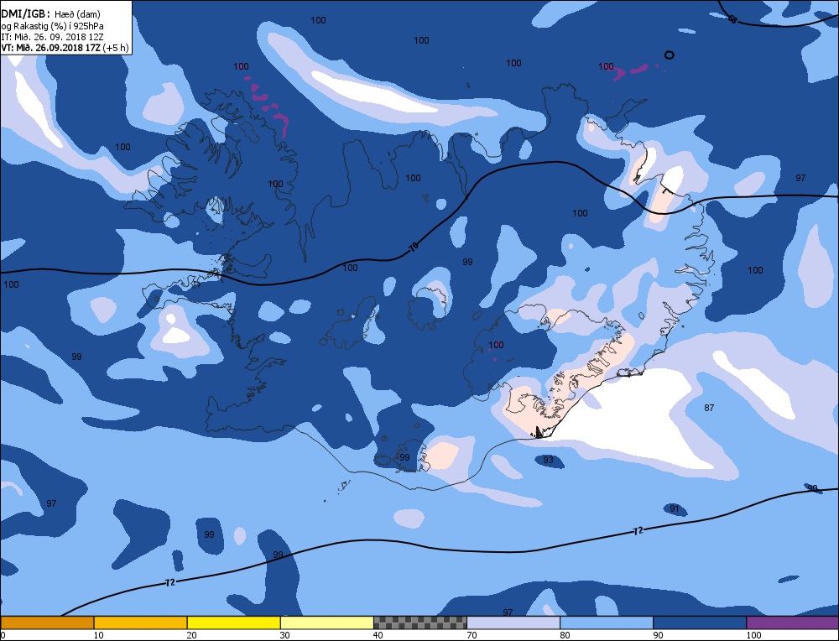Click the dark orange 0–10 legend swatch
Screen dimensions: 839x641
[47, 623]
